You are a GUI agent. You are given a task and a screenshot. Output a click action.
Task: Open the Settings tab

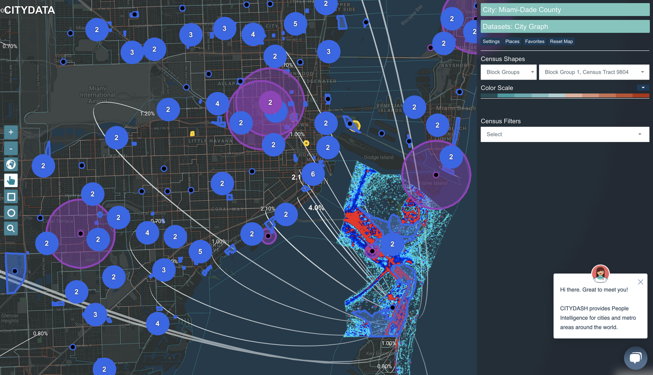491,41
